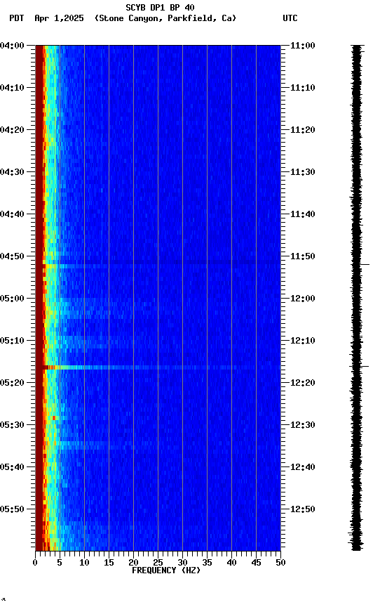Click the 04:00 PDT time label
The height and width of the screenshot is (607, 387).
click(x=12, y=46)
